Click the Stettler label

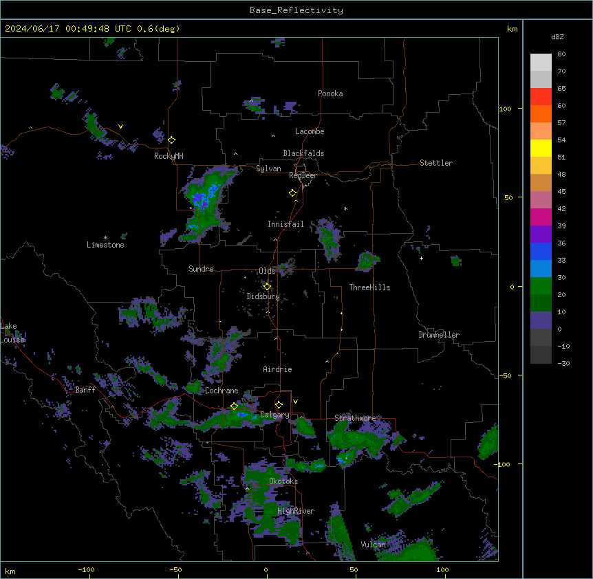click(436, 163)
